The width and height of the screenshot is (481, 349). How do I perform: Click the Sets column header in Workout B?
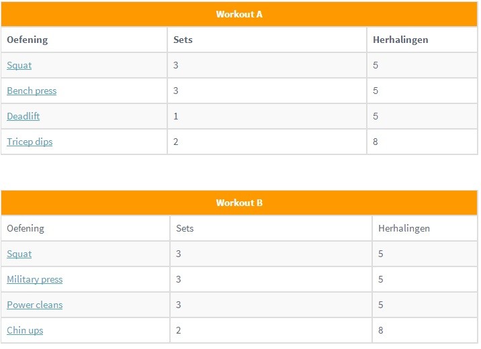point(185,228)
